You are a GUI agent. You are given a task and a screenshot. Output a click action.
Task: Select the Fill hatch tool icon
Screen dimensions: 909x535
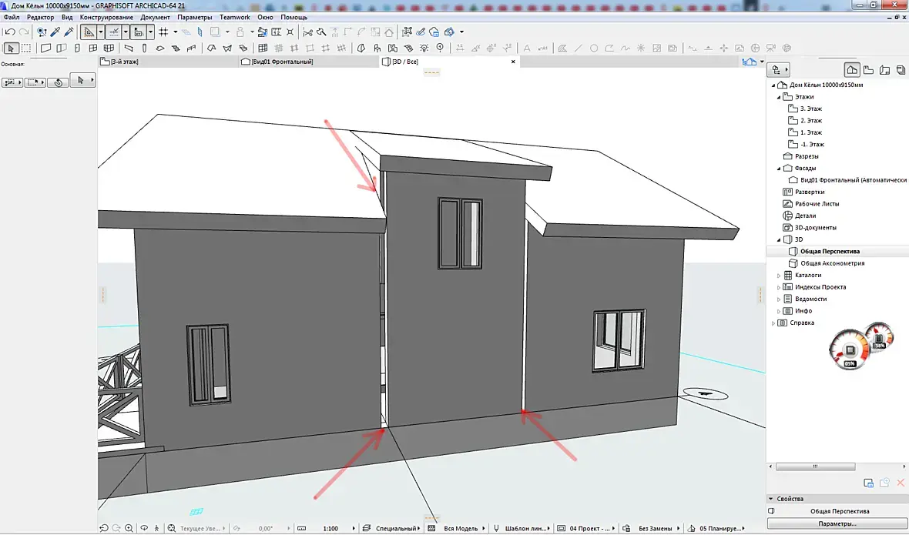pos(562,48)
